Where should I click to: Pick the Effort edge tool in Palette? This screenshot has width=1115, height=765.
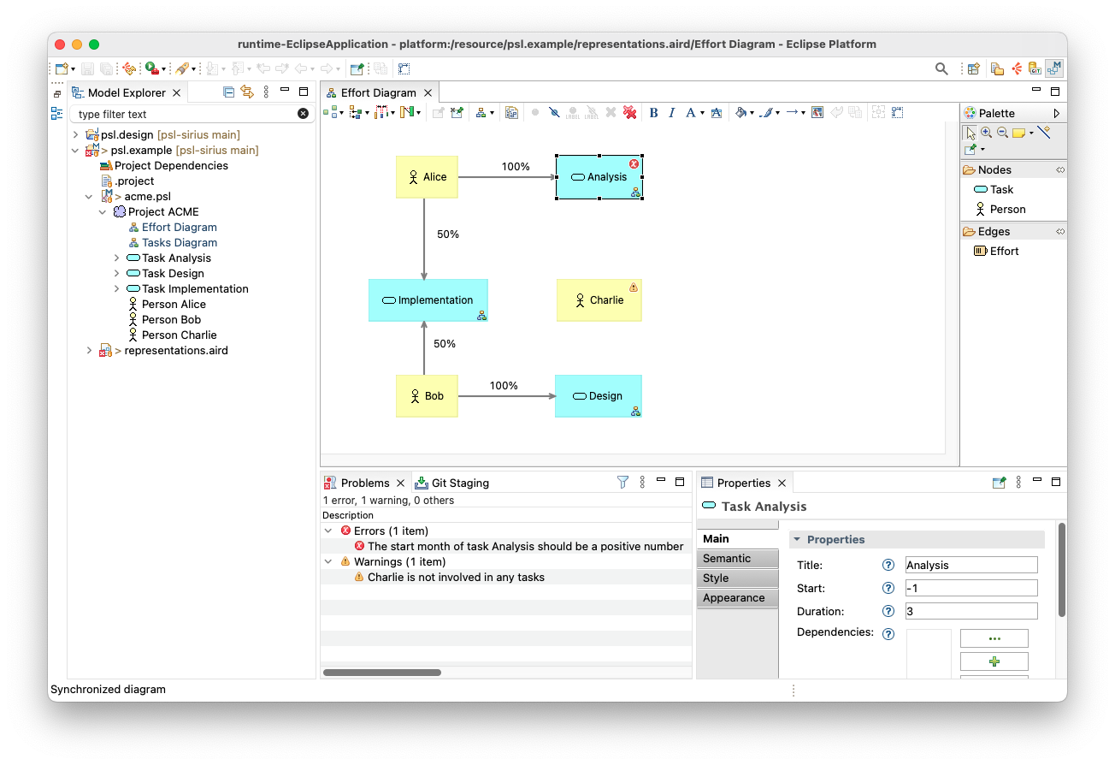point(1004,252)
